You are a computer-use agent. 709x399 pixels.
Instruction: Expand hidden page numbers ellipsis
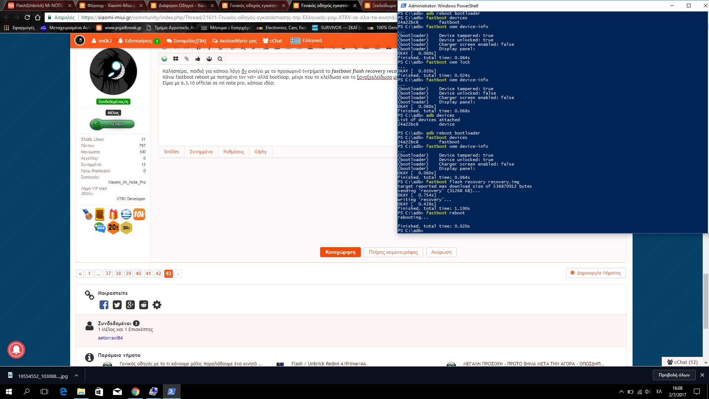point(98,274)
